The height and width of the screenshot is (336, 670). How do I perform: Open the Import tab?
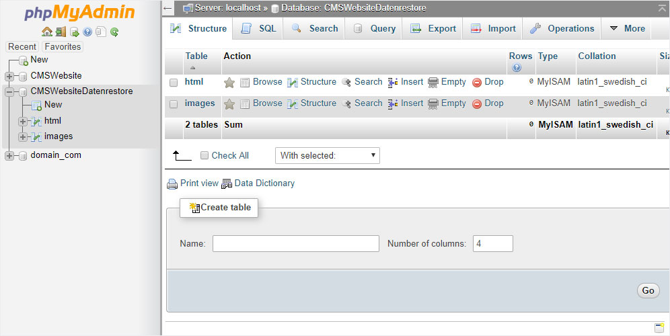493,29
